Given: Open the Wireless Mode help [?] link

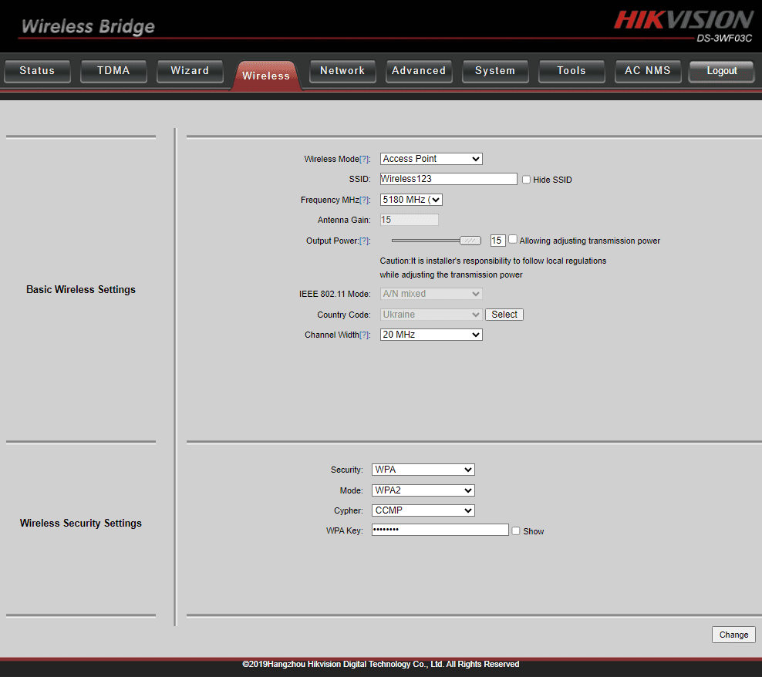Looking at the screenshot, I should click(365, 160).
